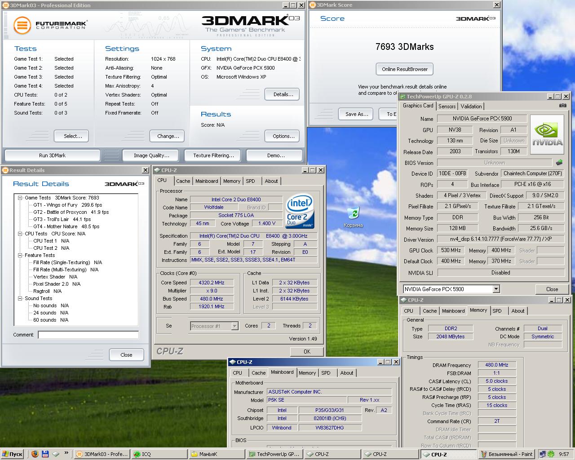Click the Intel Core 2 Duo logo in CPU-Z
This screenshot has width=575, height=460.
(x=300, y=212)
